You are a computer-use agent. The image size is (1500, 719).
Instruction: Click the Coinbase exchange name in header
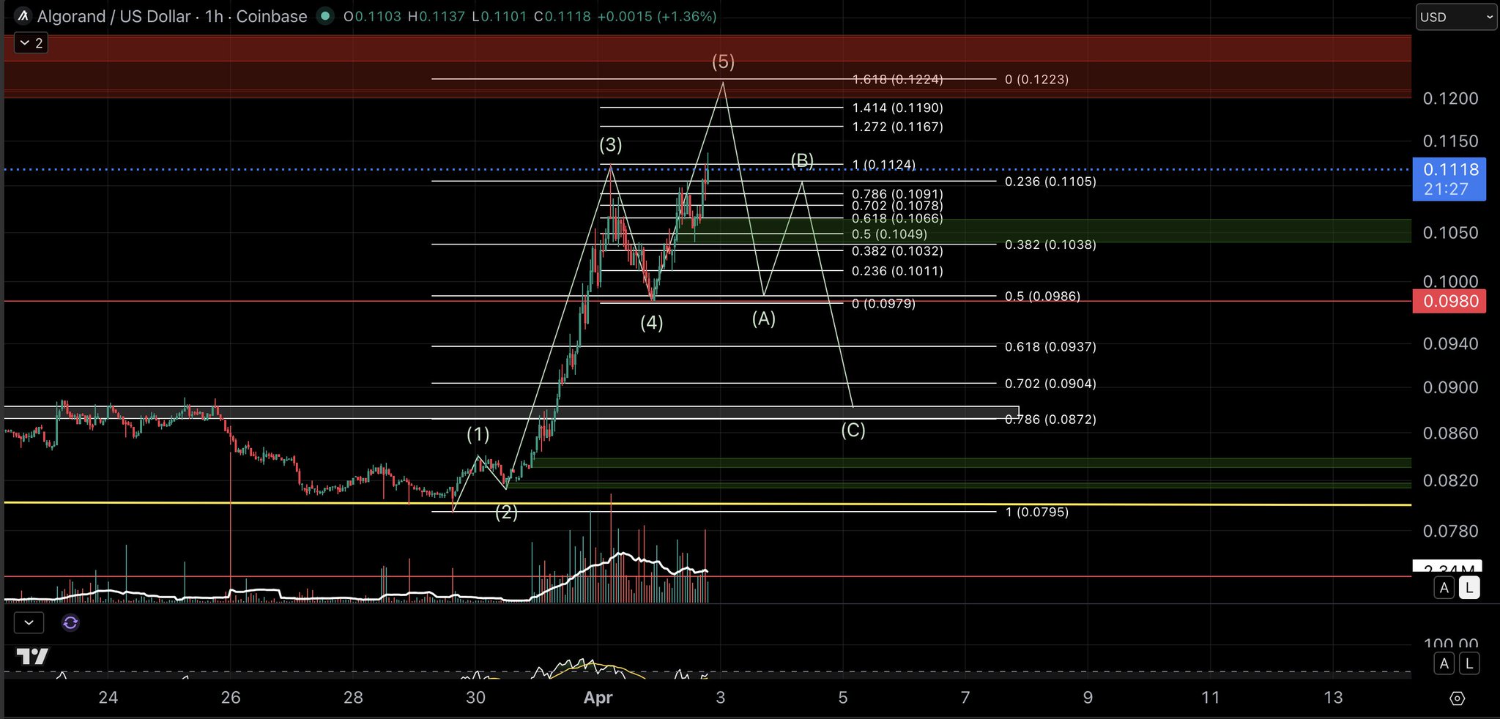(271, 16)
